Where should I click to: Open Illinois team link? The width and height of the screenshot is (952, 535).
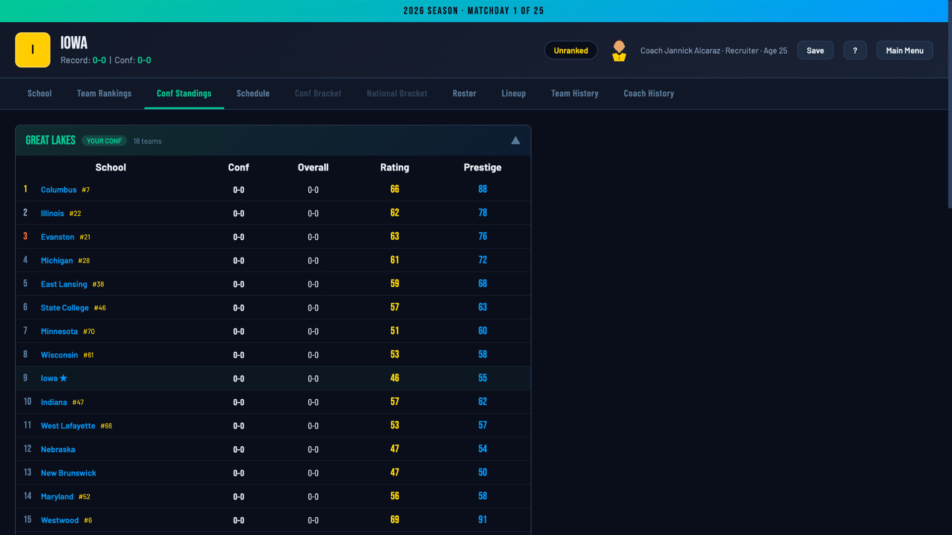click(52, 214)
